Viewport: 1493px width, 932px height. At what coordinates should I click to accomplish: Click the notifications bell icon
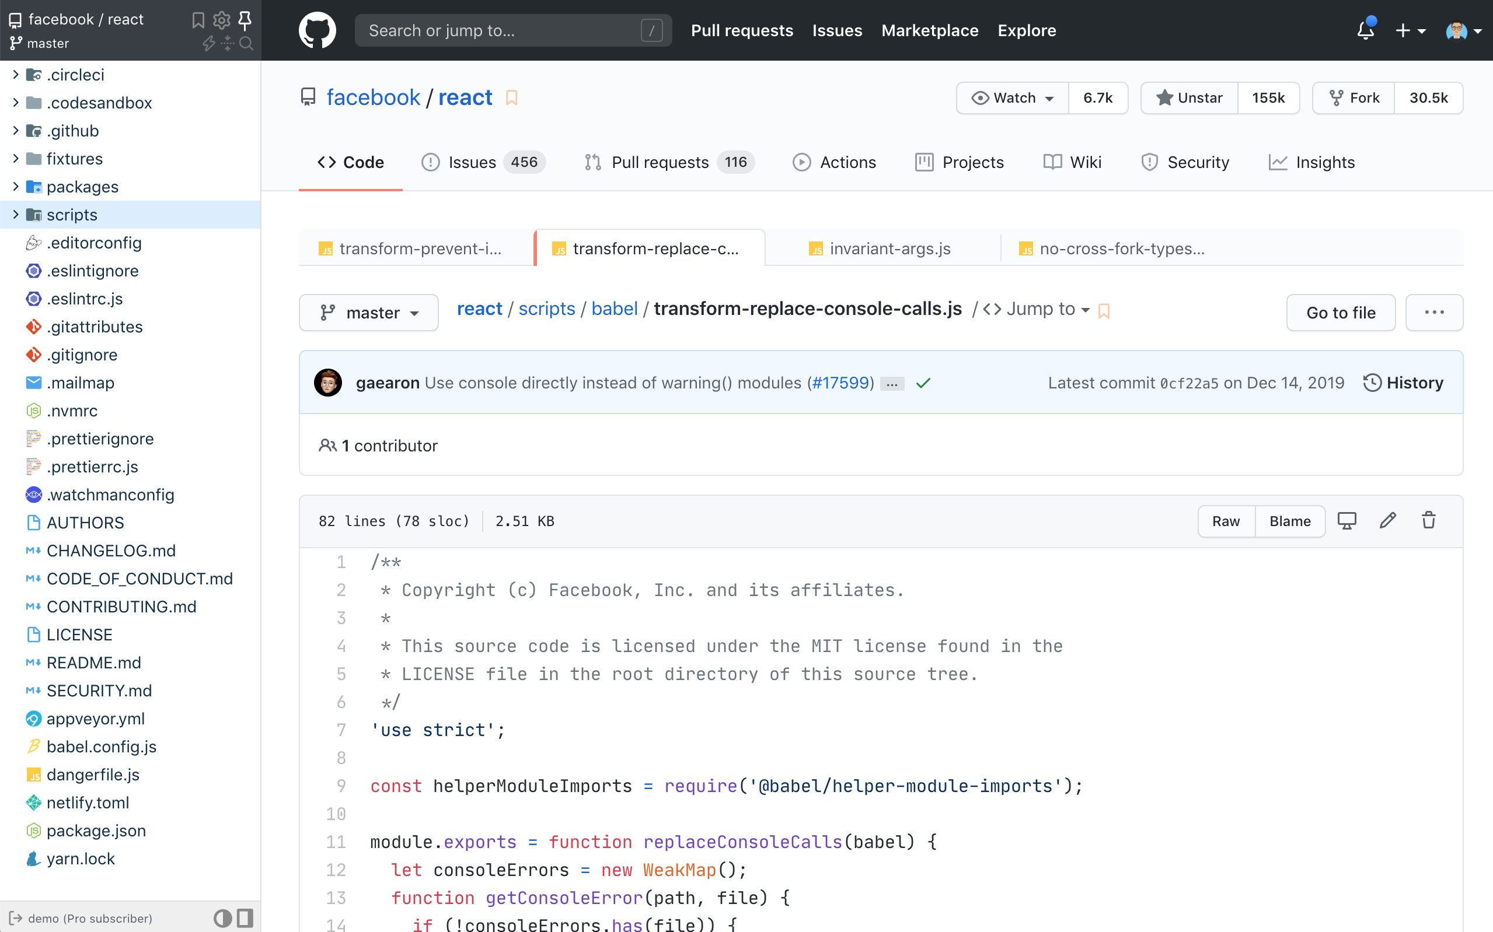[1366, 30]
